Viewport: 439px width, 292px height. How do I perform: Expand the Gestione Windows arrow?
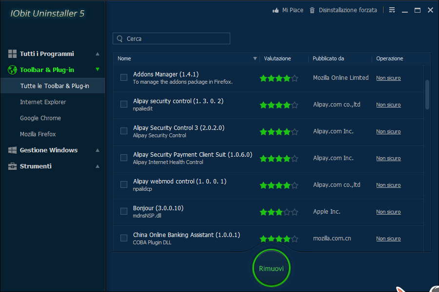(98, 150)
